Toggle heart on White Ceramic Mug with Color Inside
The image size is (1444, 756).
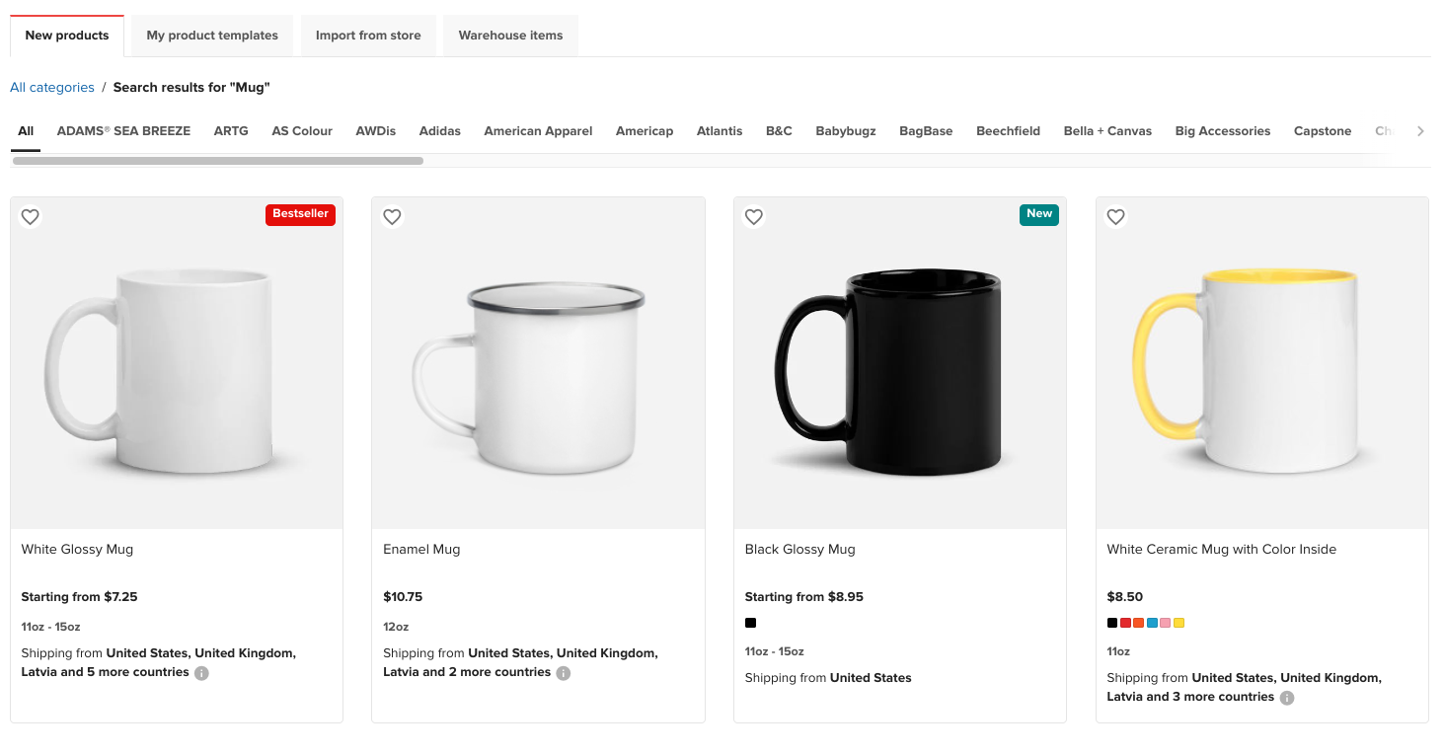pos(1115,217)
